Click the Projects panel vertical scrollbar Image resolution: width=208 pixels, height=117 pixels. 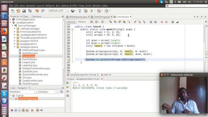pyautogui.click(x=64, y=52)
